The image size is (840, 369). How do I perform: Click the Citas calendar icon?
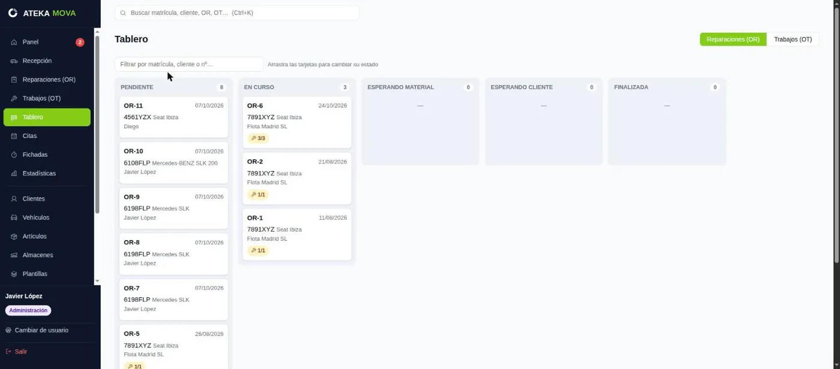point(14,136)
